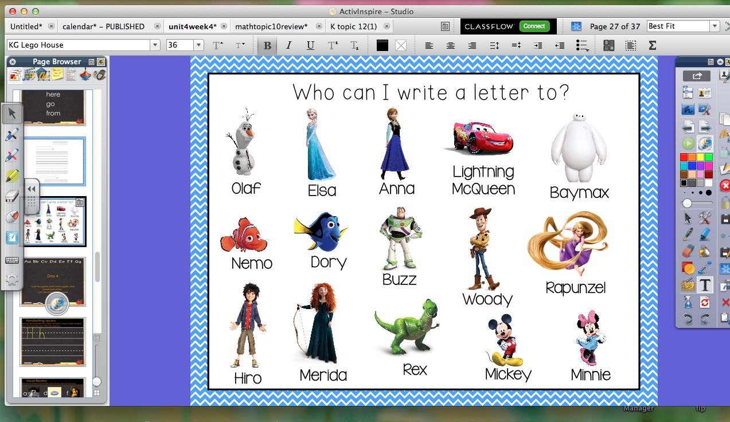730x422 pixels.
Task: Select the Text tool T in the main toolbox
Action: (705, 285)
